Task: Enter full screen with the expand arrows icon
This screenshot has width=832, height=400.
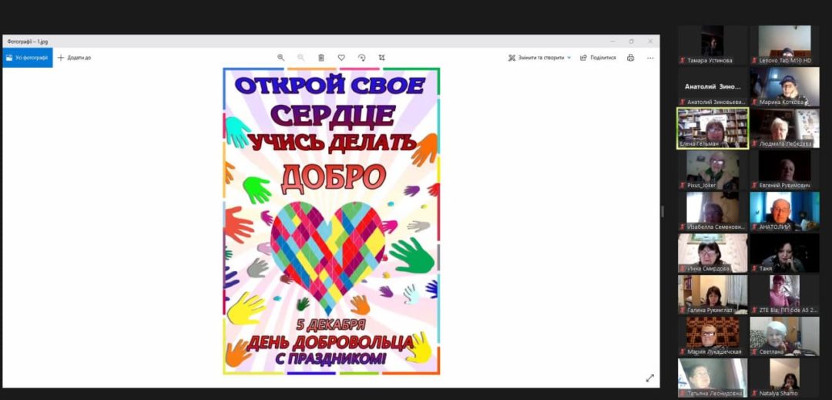Action: click(649, 378)
